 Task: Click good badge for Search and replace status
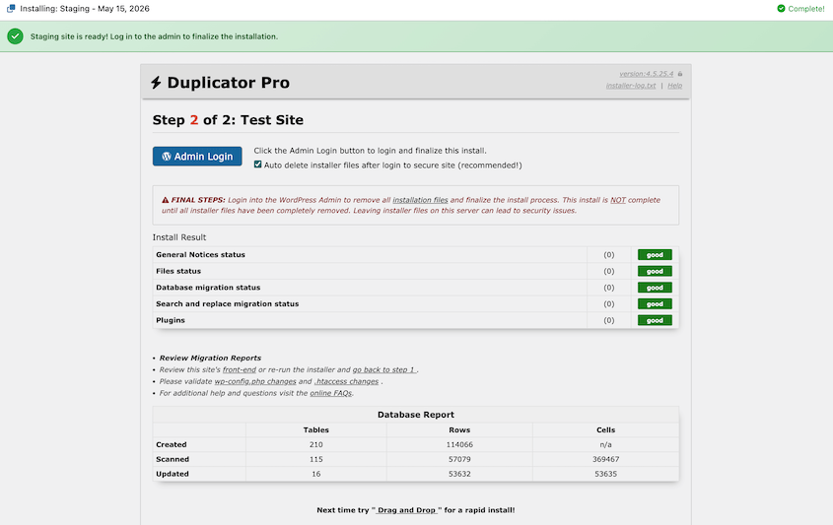tap(655, 304)
